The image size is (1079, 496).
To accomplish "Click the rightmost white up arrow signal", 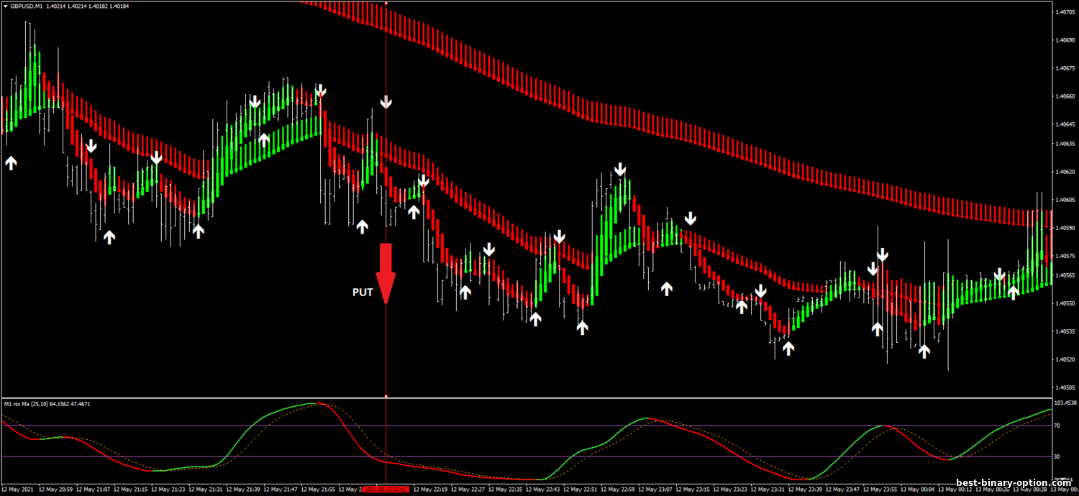I will 1013,292.
